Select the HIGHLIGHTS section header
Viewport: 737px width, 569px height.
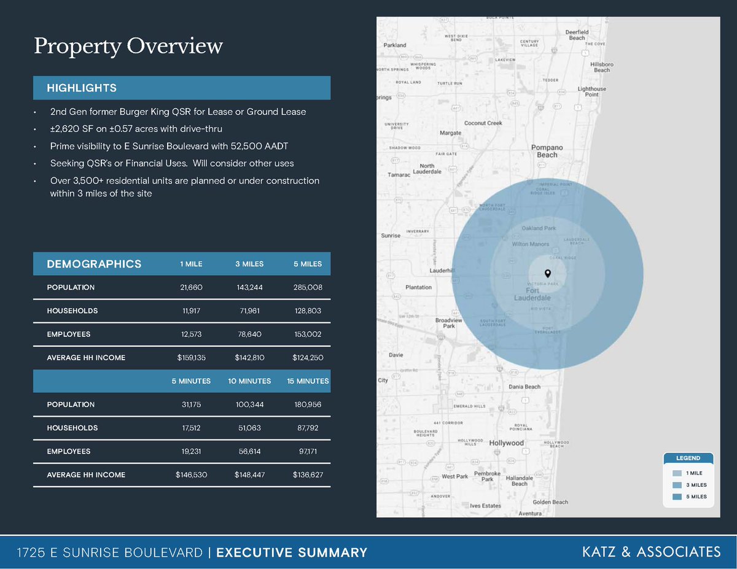click(x=182, y=88)
